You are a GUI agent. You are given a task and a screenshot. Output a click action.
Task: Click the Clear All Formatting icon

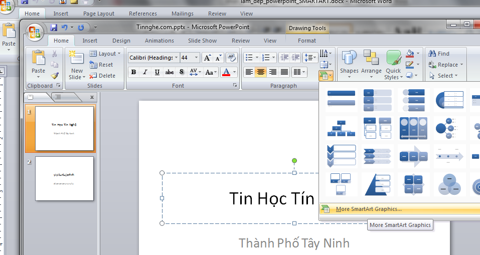tap(231, 58)
